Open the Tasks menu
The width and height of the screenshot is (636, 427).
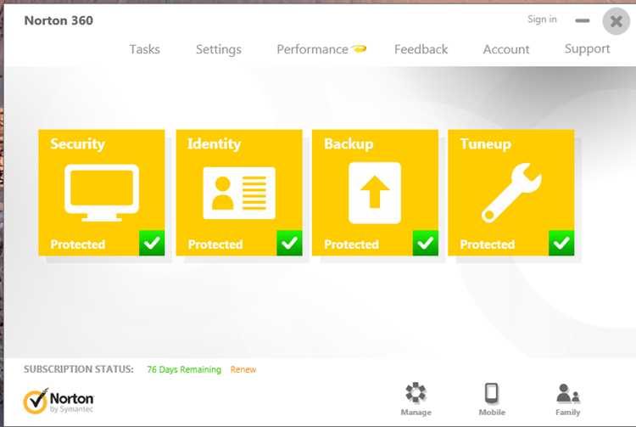(x=144, y=49)
